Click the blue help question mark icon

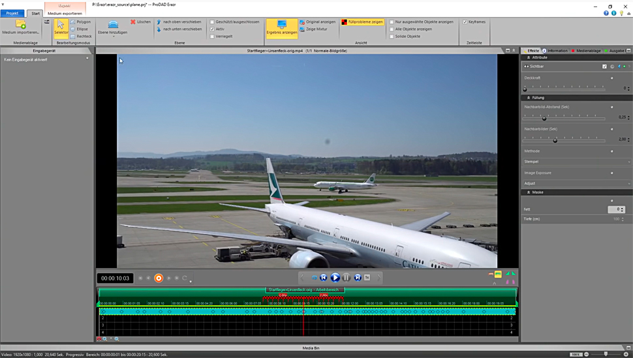pyautogui.click(x=606, y=13)
